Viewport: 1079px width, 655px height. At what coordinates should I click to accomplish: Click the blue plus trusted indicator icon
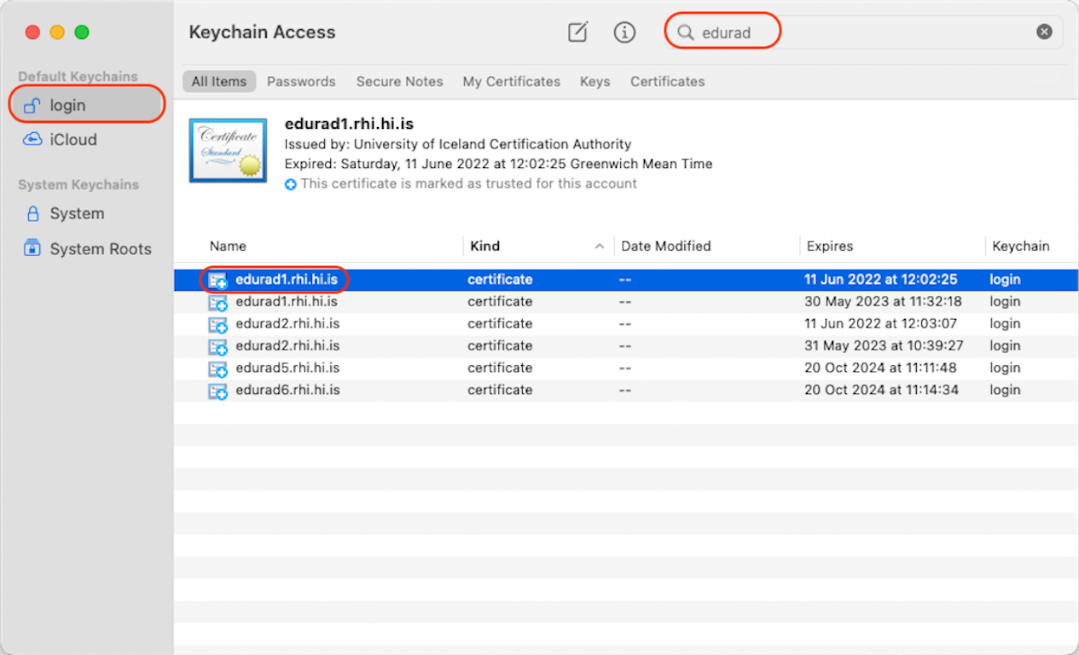pos(291,184)
